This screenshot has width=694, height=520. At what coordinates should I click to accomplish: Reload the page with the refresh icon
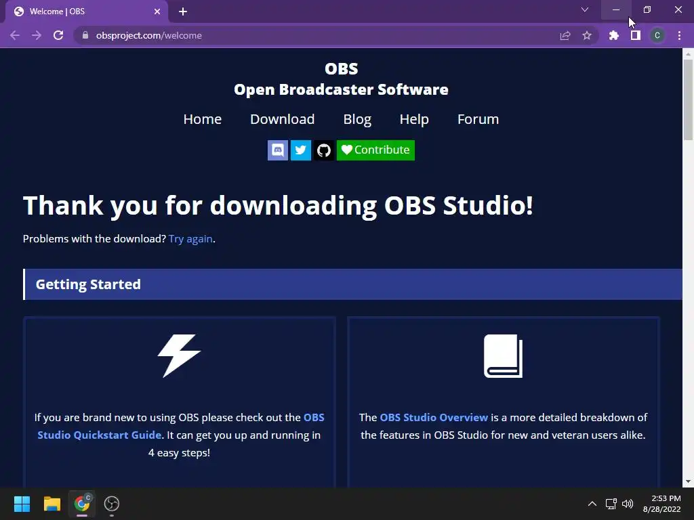click(58, 35)
